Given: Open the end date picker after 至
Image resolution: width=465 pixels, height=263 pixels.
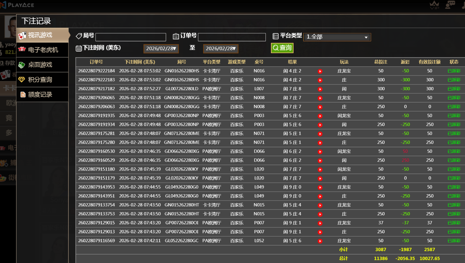Looking at the screenshot, I should [x=220, y=48].
